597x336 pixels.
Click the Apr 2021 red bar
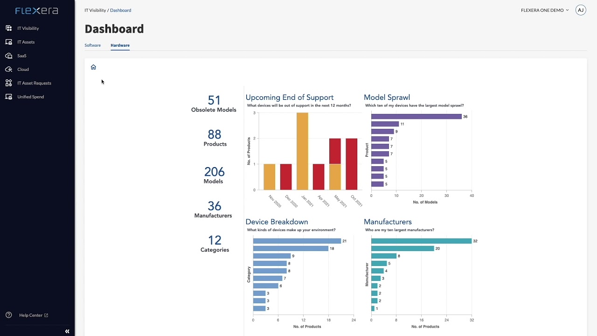(319, 177)
